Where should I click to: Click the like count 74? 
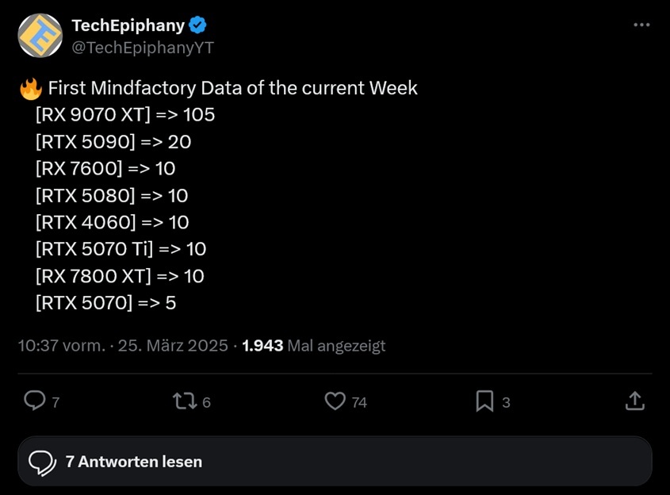(x=359, y=403)
